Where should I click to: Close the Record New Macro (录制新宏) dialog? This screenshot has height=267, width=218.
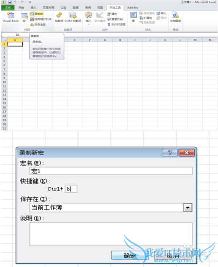pos(187,153)
